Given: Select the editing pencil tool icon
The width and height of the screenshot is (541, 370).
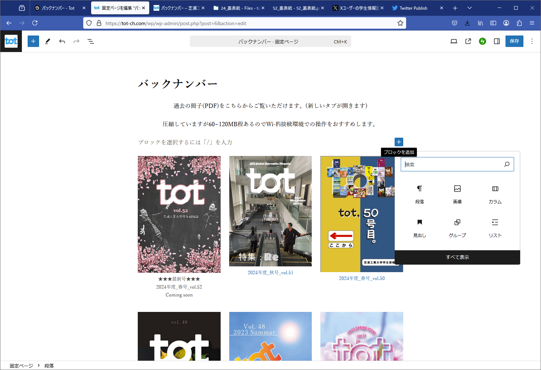Looking at the screenshot, I should pyautogui.click(x=47, y=41).
